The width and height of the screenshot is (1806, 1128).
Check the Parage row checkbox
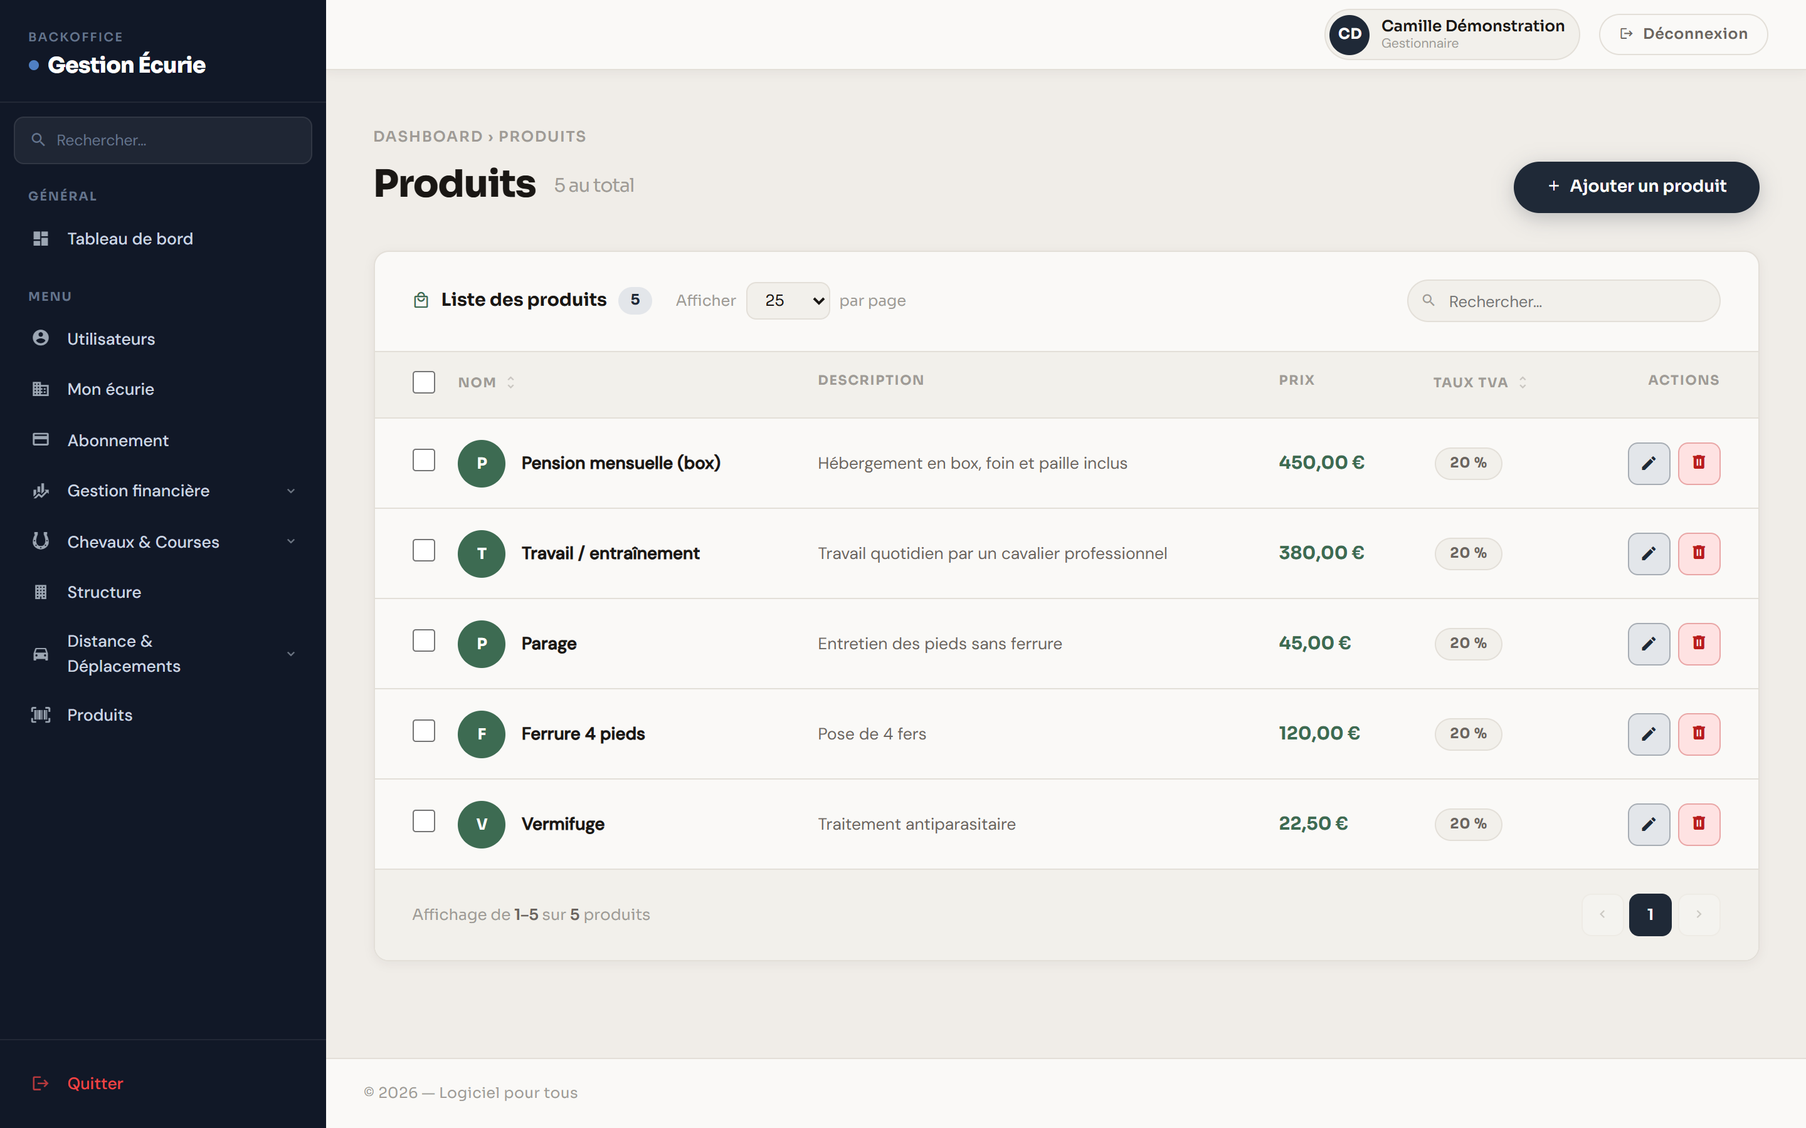click(424, 641)
